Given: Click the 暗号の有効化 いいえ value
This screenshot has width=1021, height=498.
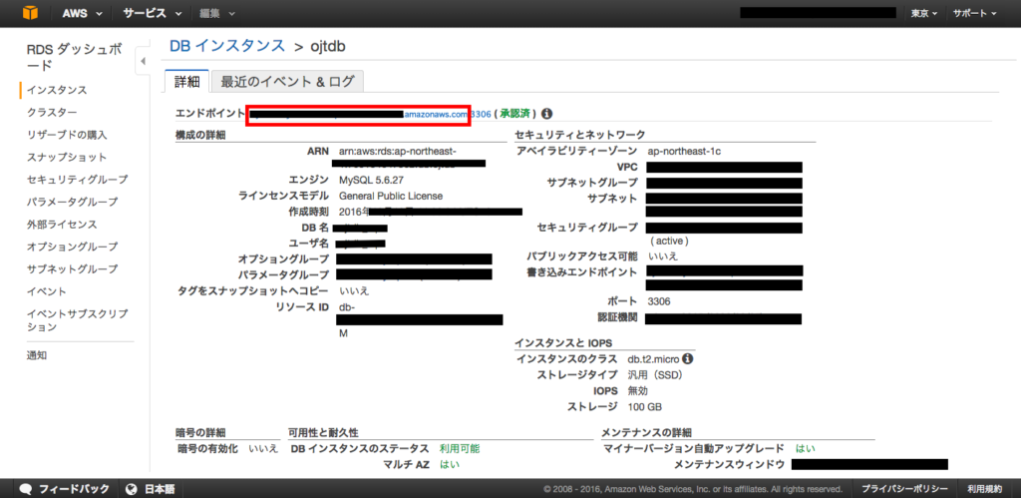Looking at the screenshot, I should (263, 448).
